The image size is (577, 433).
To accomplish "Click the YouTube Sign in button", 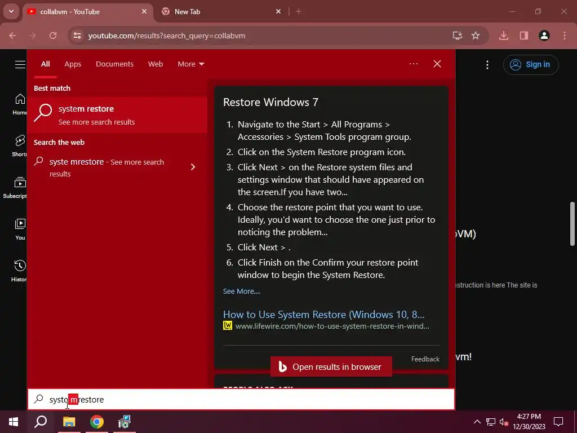I will point(531,65).
